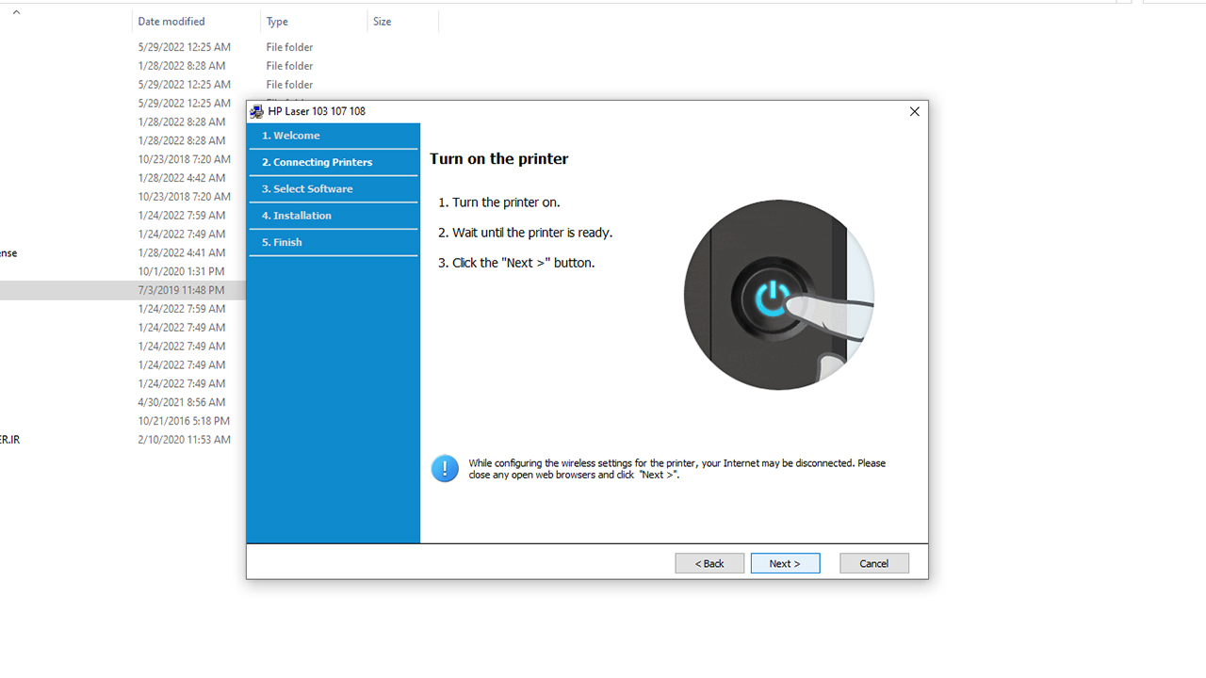Click the 'Turn on the printer' heading
The width and height of the screenshot is (1206, 678).
[499, 159]
